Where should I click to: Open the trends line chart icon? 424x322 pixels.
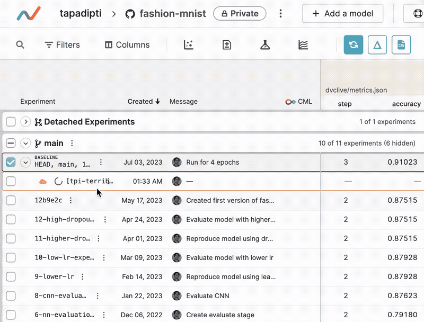click(x=303, y=44)
